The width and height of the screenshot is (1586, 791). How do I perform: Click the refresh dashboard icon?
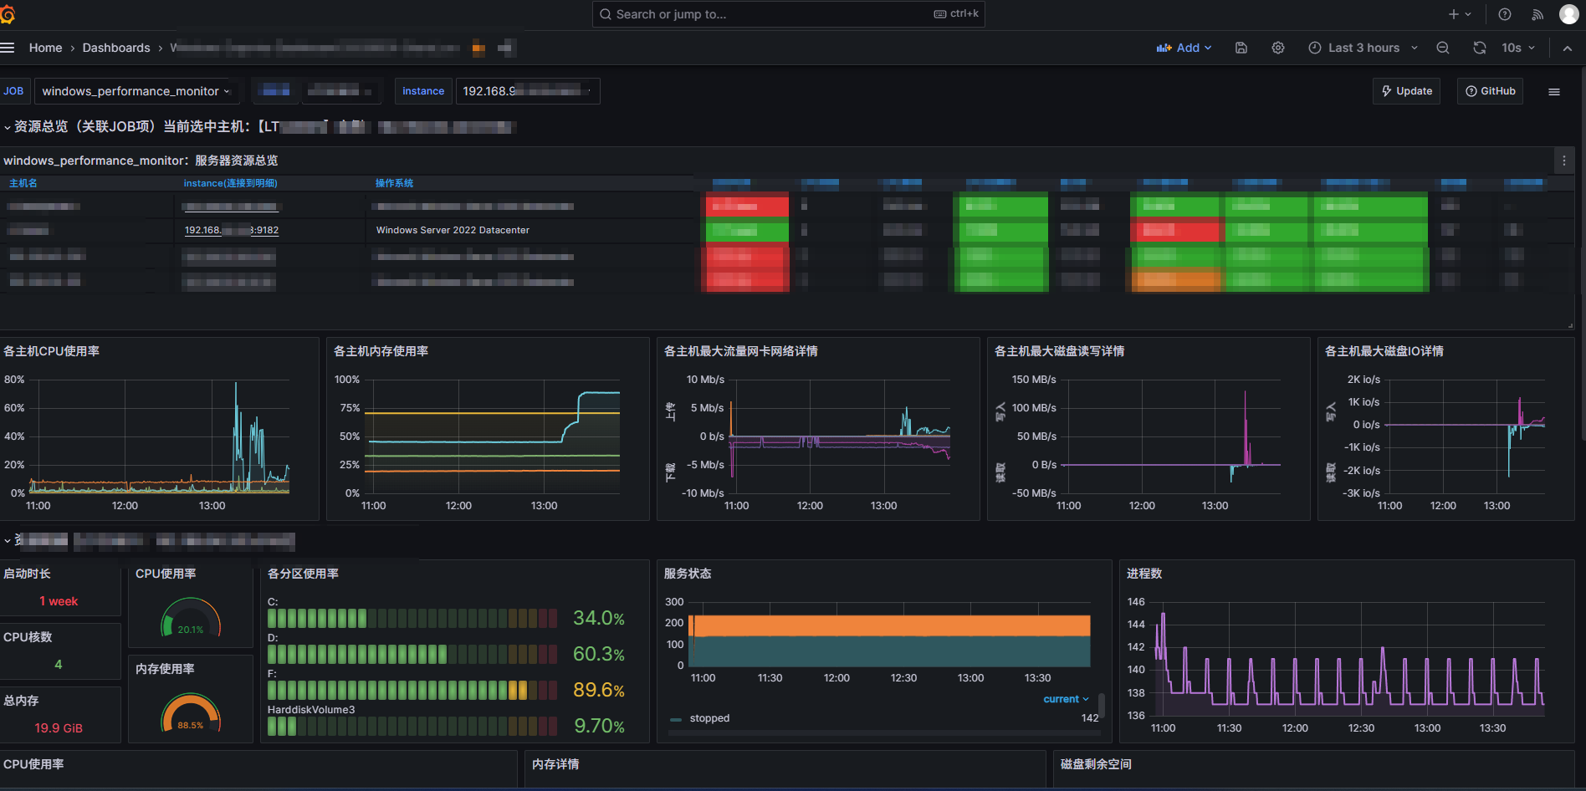(x=1480, y=48)
